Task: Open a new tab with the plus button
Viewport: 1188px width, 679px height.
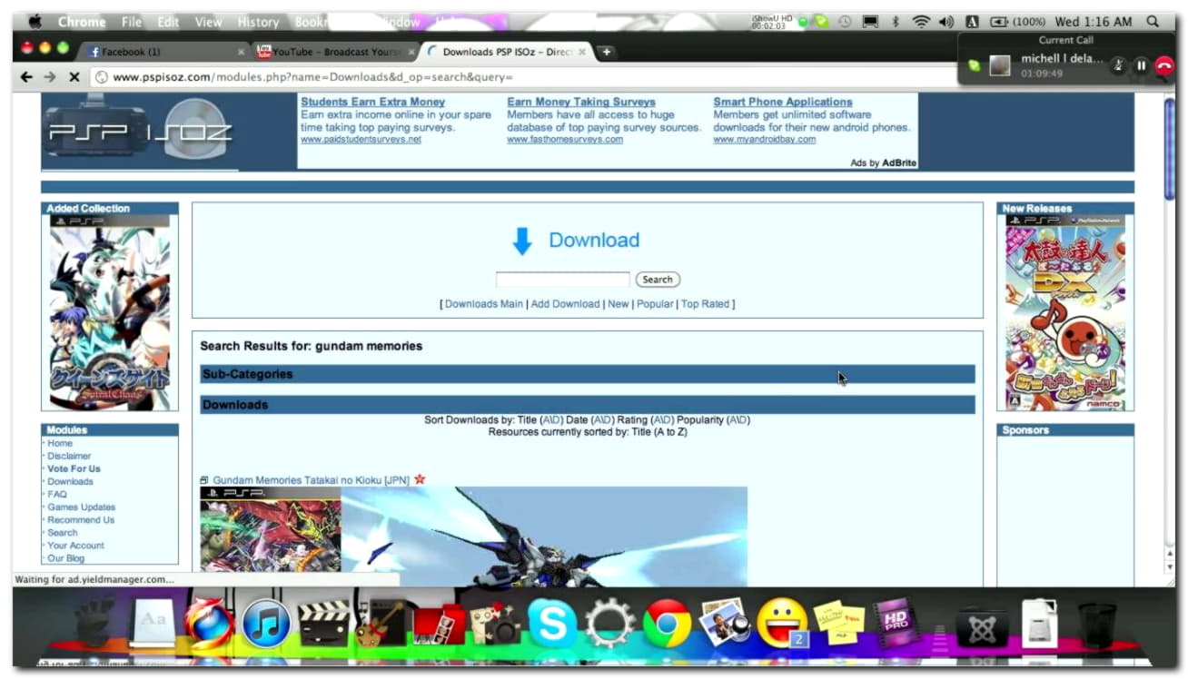Action: (606, 52)
